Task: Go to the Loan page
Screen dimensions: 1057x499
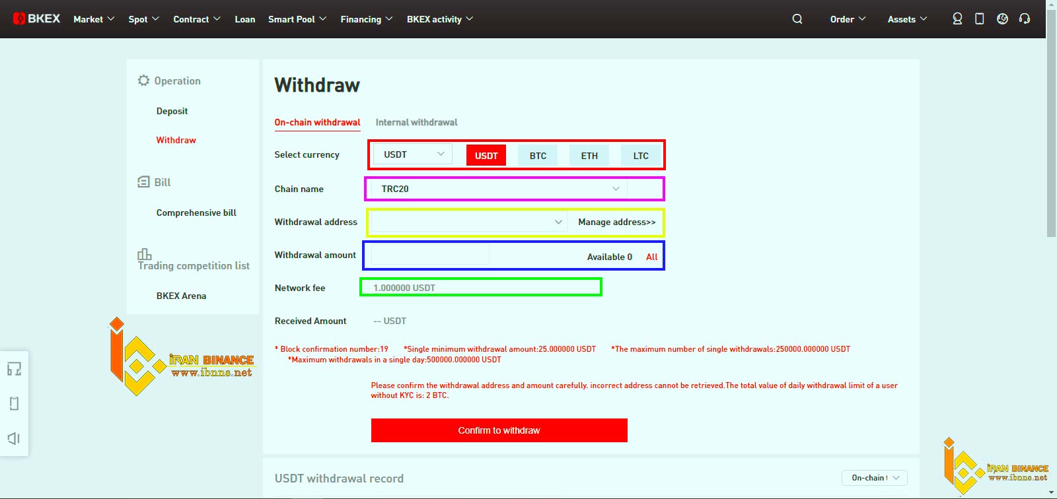Action: [245, 19]
